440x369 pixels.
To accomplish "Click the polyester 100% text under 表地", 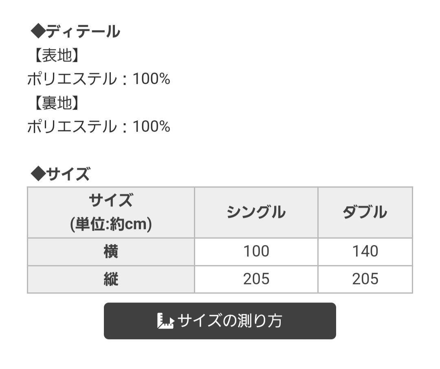I will (x=99, y=79).
